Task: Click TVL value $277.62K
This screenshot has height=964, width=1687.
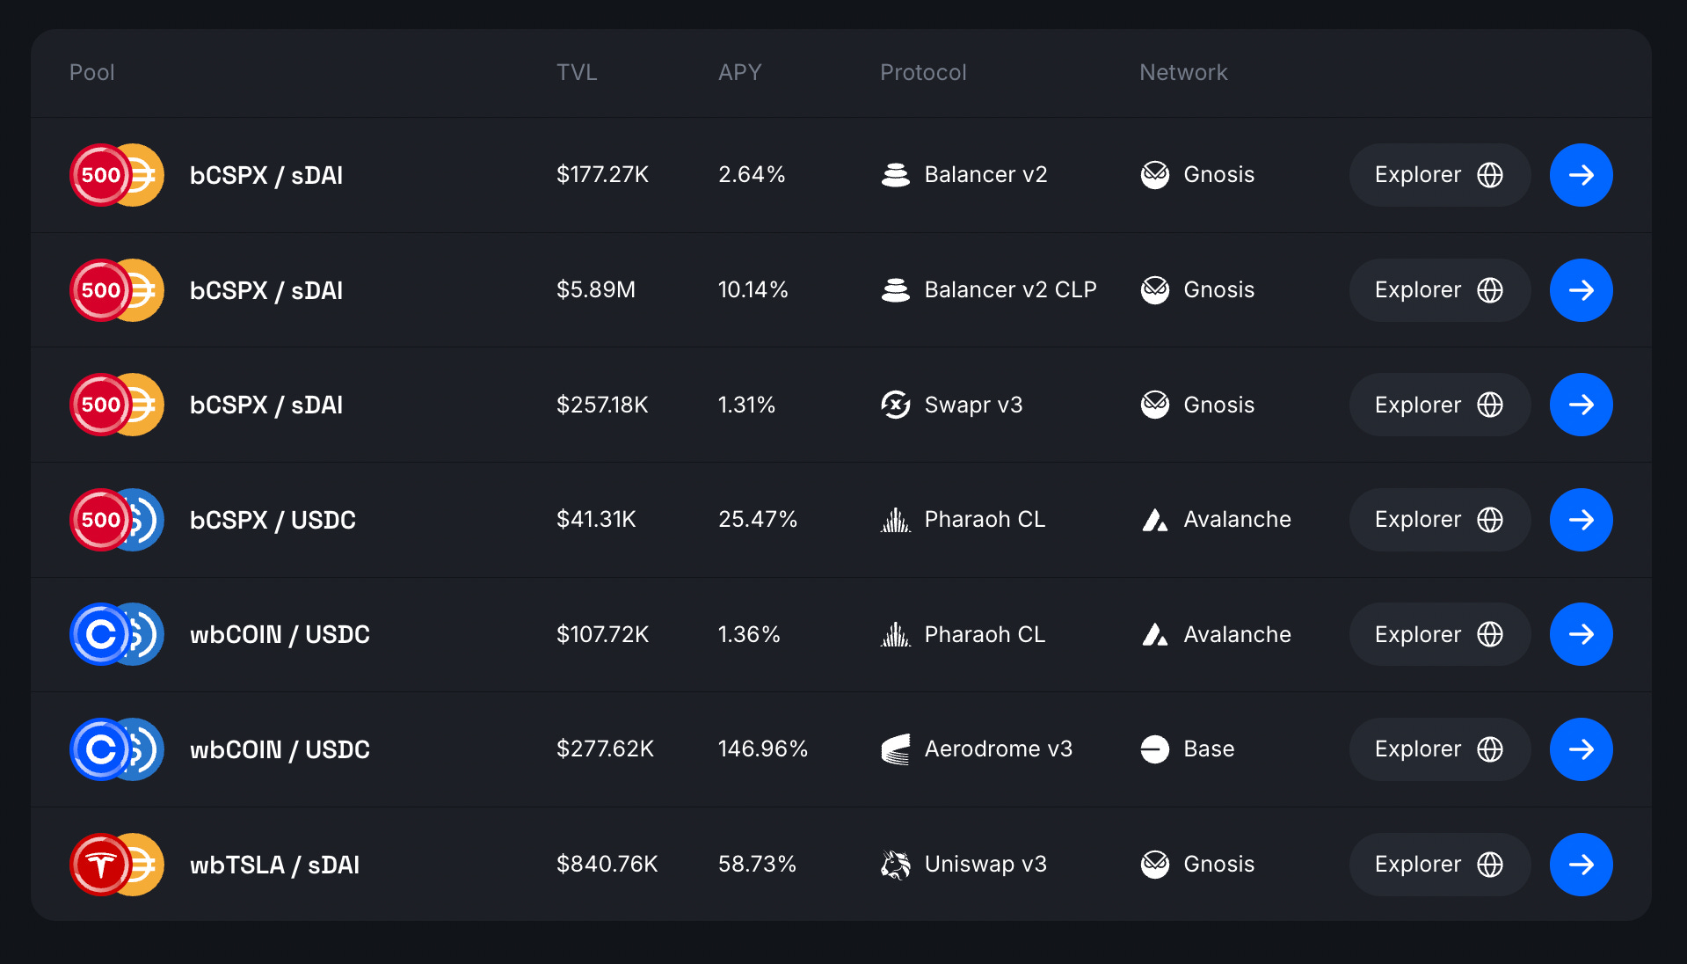Action: pos(605,749)
